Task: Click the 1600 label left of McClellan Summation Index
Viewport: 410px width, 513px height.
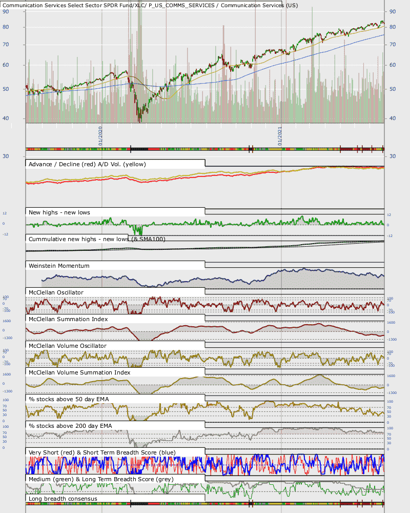Action: click(x=7, y=321)
